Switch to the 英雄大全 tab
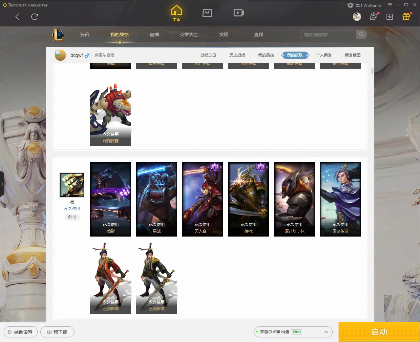 pyautogui.click(x=189, y=34)
